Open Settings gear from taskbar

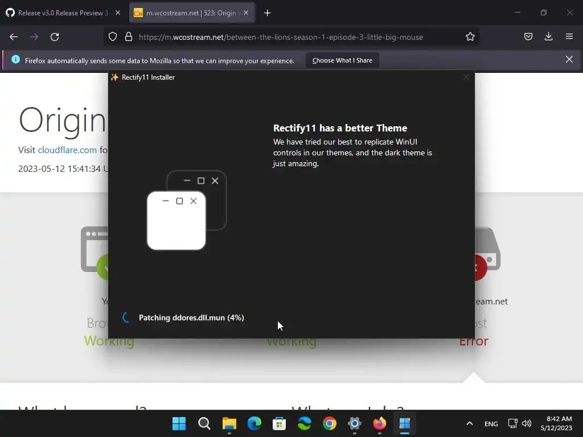click(355, 423)
